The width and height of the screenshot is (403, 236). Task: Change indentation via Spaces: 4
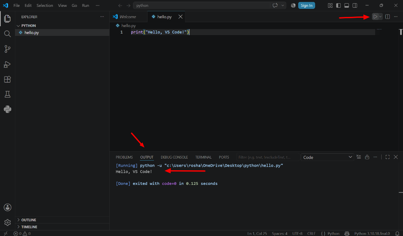280,234
